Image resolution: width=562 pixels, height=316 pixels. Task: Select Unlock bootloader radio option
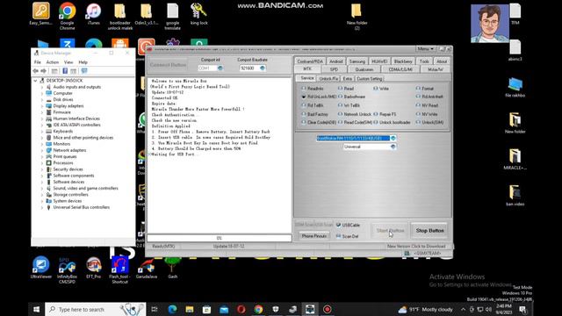point(392,122)
